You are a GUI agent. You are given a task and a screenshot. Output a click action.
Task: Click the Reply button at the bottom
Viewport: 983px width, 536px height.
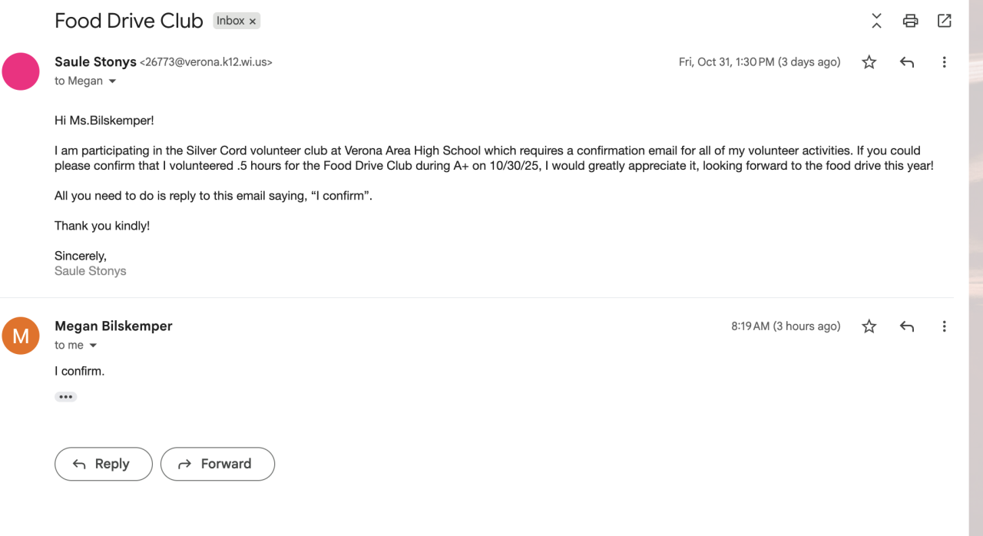(104, 464)
